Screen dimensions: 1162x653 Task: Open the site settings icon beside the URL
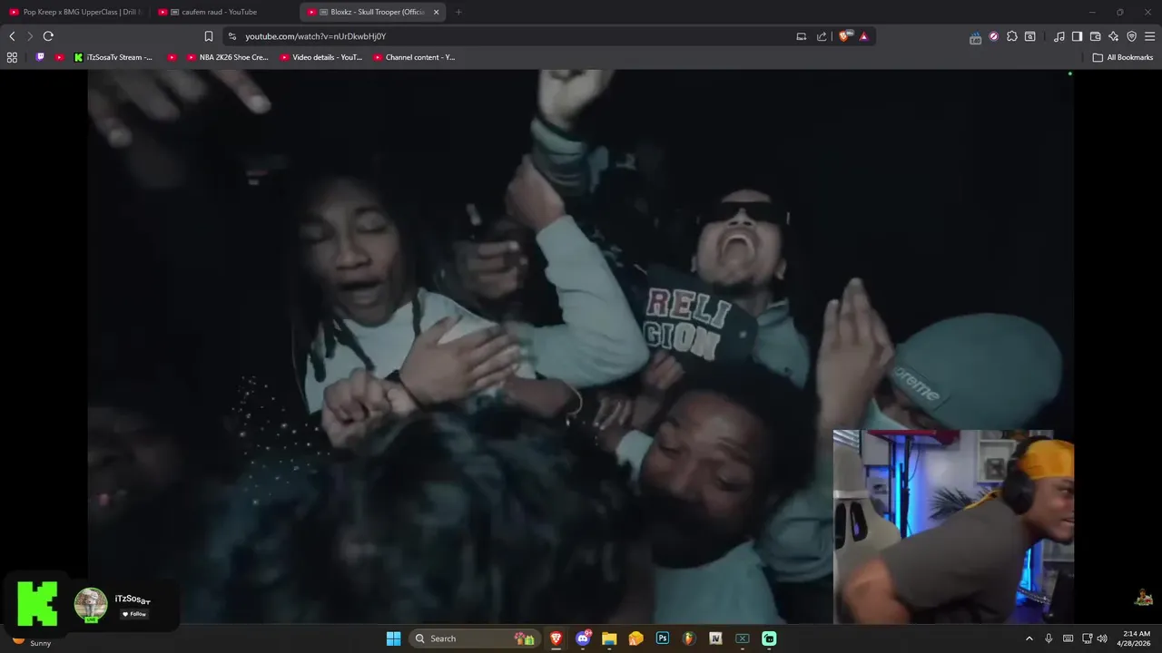(x=232, y=36)
